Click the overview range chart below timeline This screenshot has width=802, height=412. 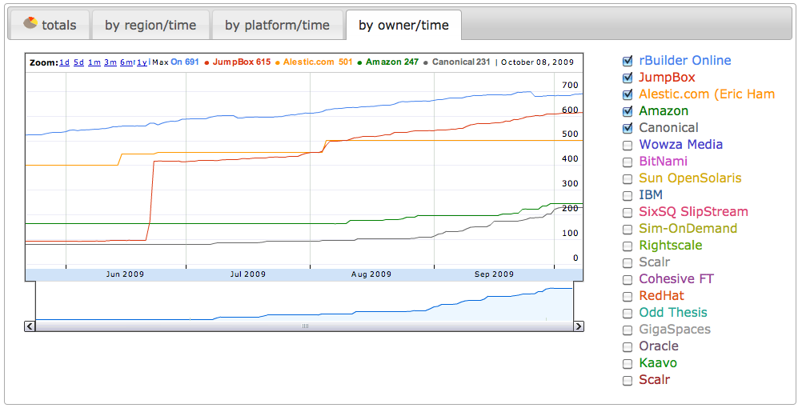[x=304, y=302]
